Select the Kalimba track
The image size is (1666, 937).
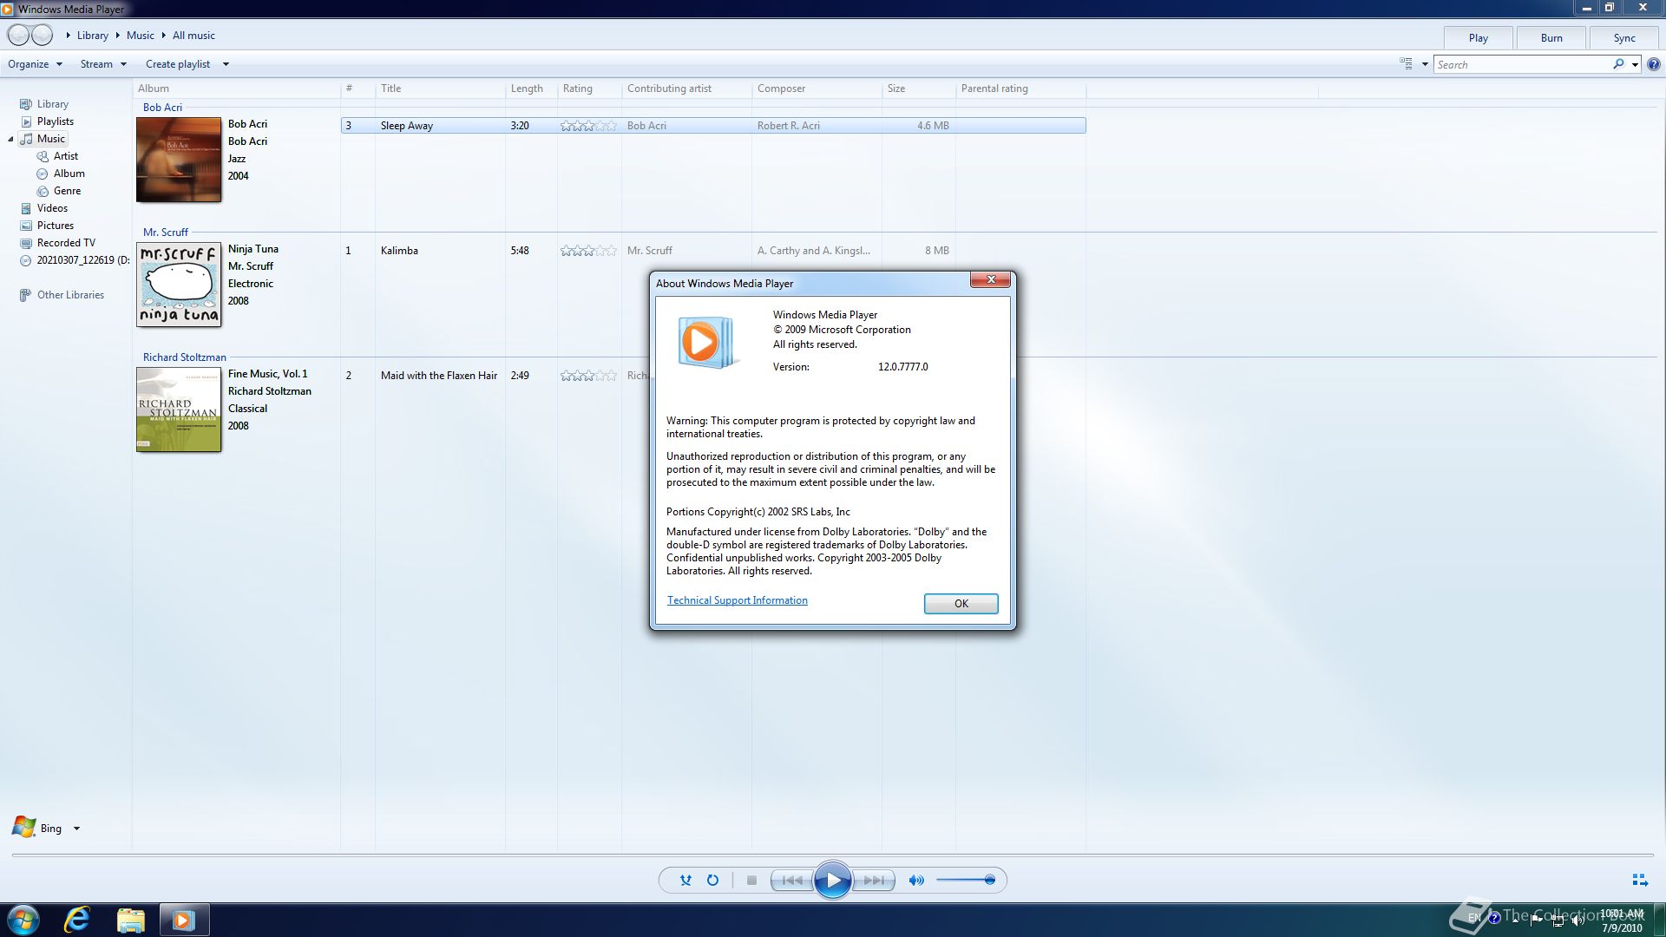tap(712, 251)
